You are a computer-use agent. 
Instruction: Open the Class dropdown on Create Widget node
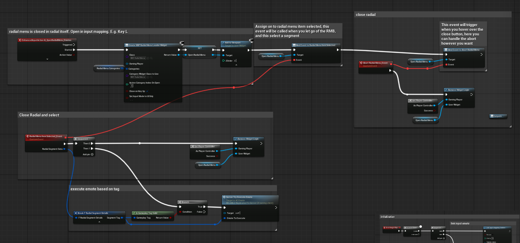138,58
